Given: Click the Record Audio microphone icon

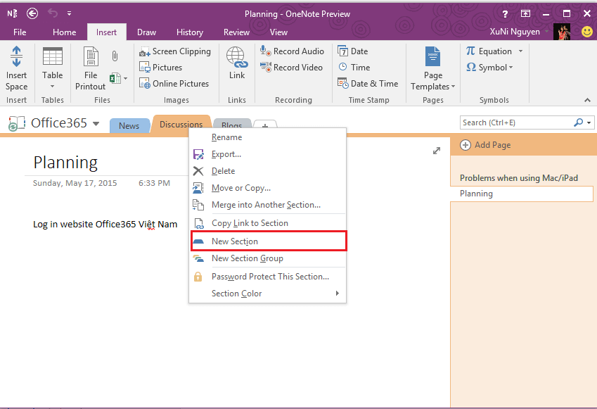Looking at the screenshot, I should click(266, 51).
